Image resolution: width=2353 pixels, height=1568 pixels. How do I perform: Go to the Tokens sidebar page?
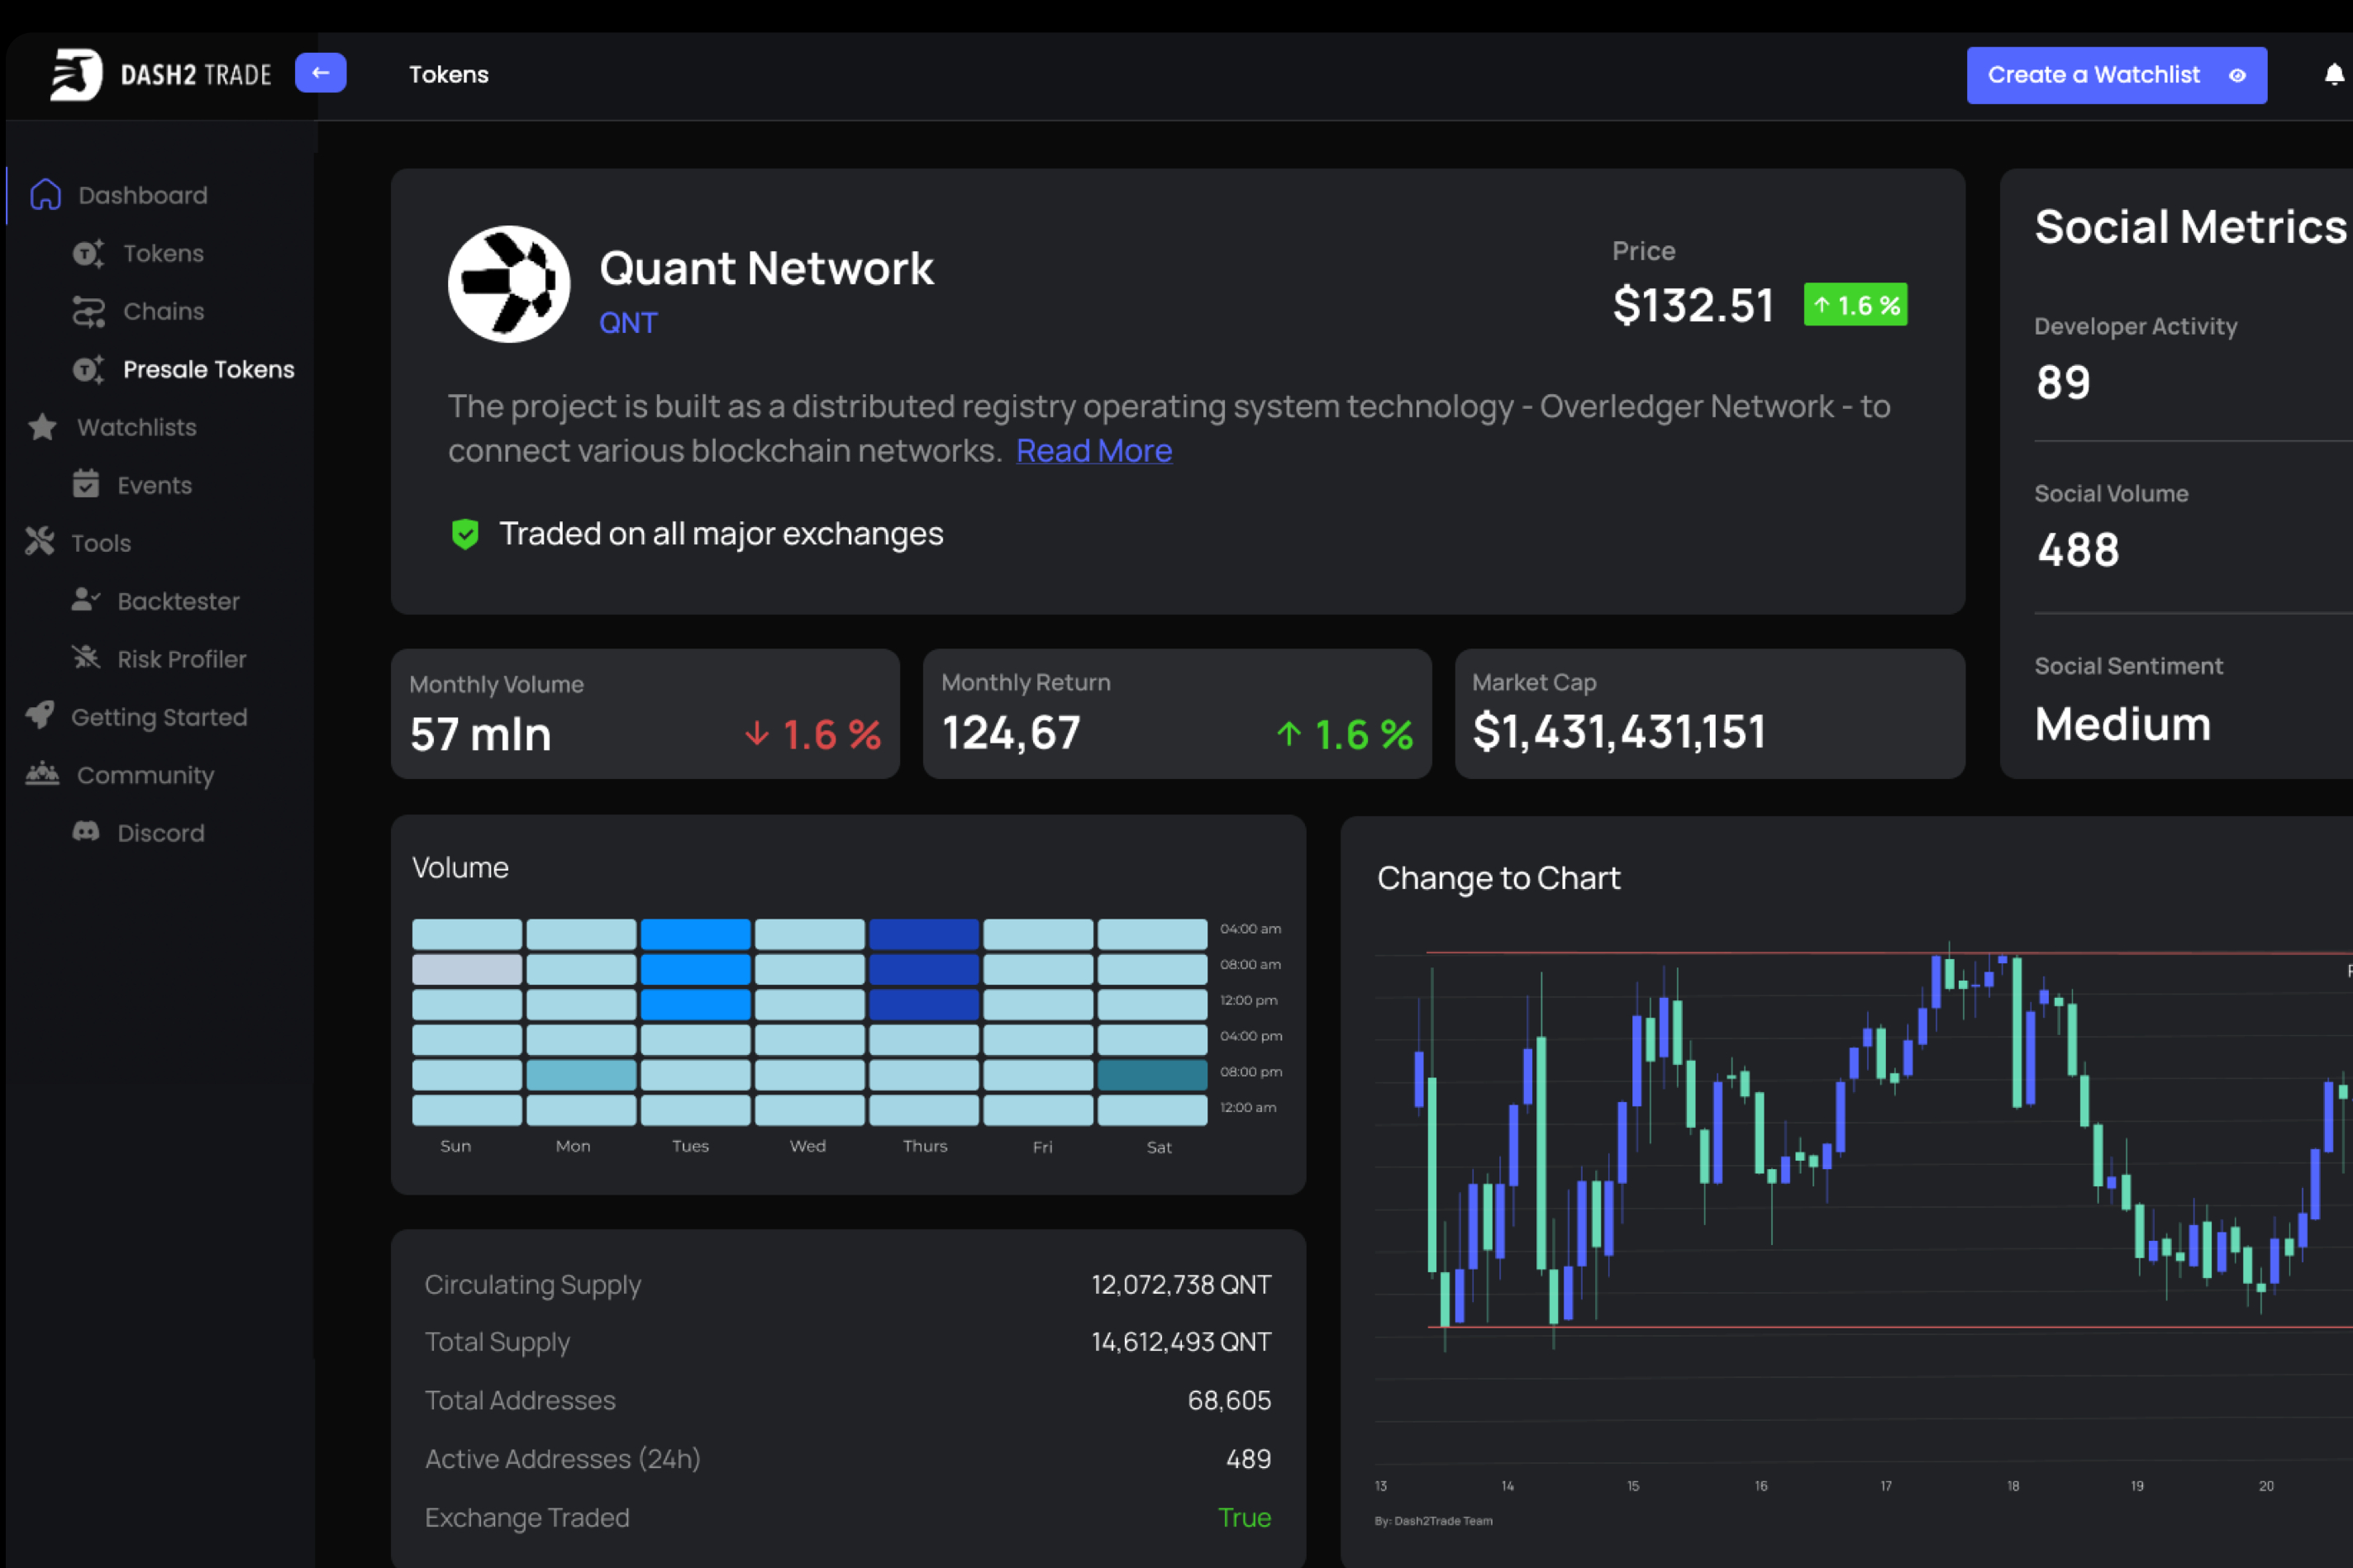click(163, 253)
